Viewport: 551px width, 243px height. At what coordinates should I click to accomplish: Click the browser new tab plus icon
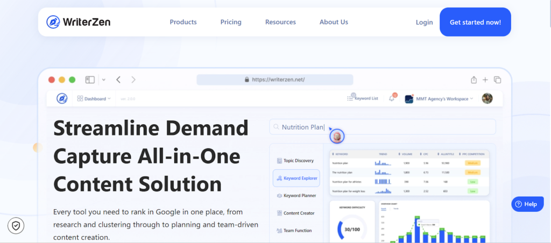[x=485, y=80]
